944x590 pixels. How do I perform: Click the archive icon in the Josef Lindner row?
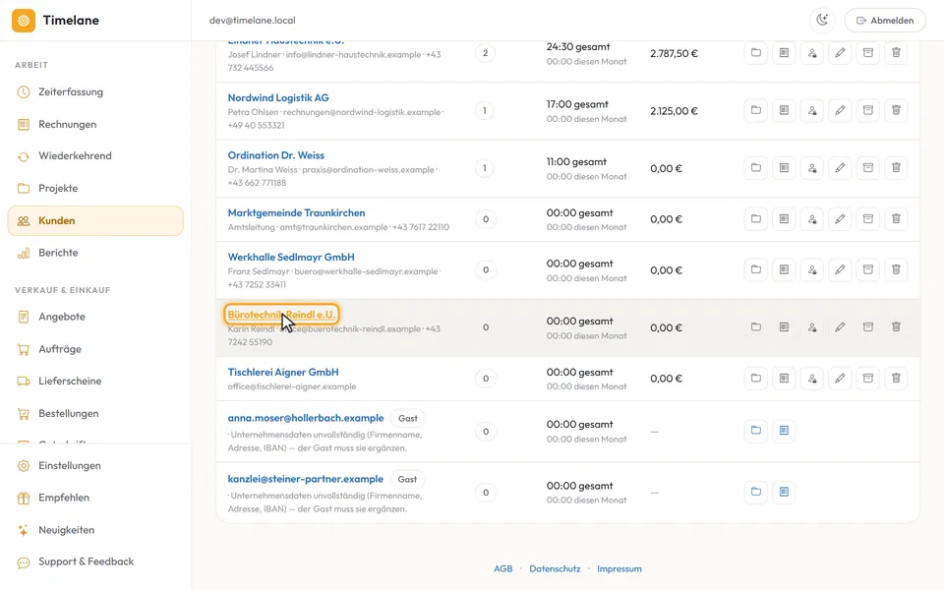[867, 53]
